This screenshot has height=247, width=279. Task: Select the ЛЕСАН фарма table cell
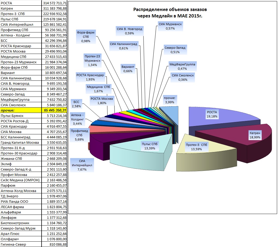pos(21,207)
